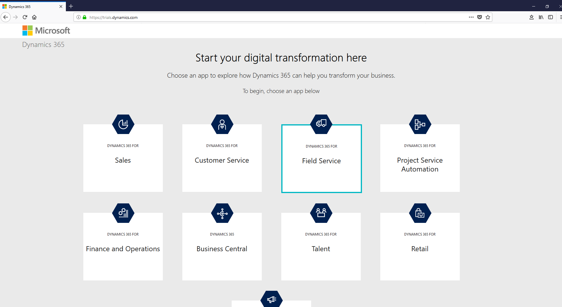Click 'To begin, choose an app below' text
This screenshot has height=307, width=562.
281,91
